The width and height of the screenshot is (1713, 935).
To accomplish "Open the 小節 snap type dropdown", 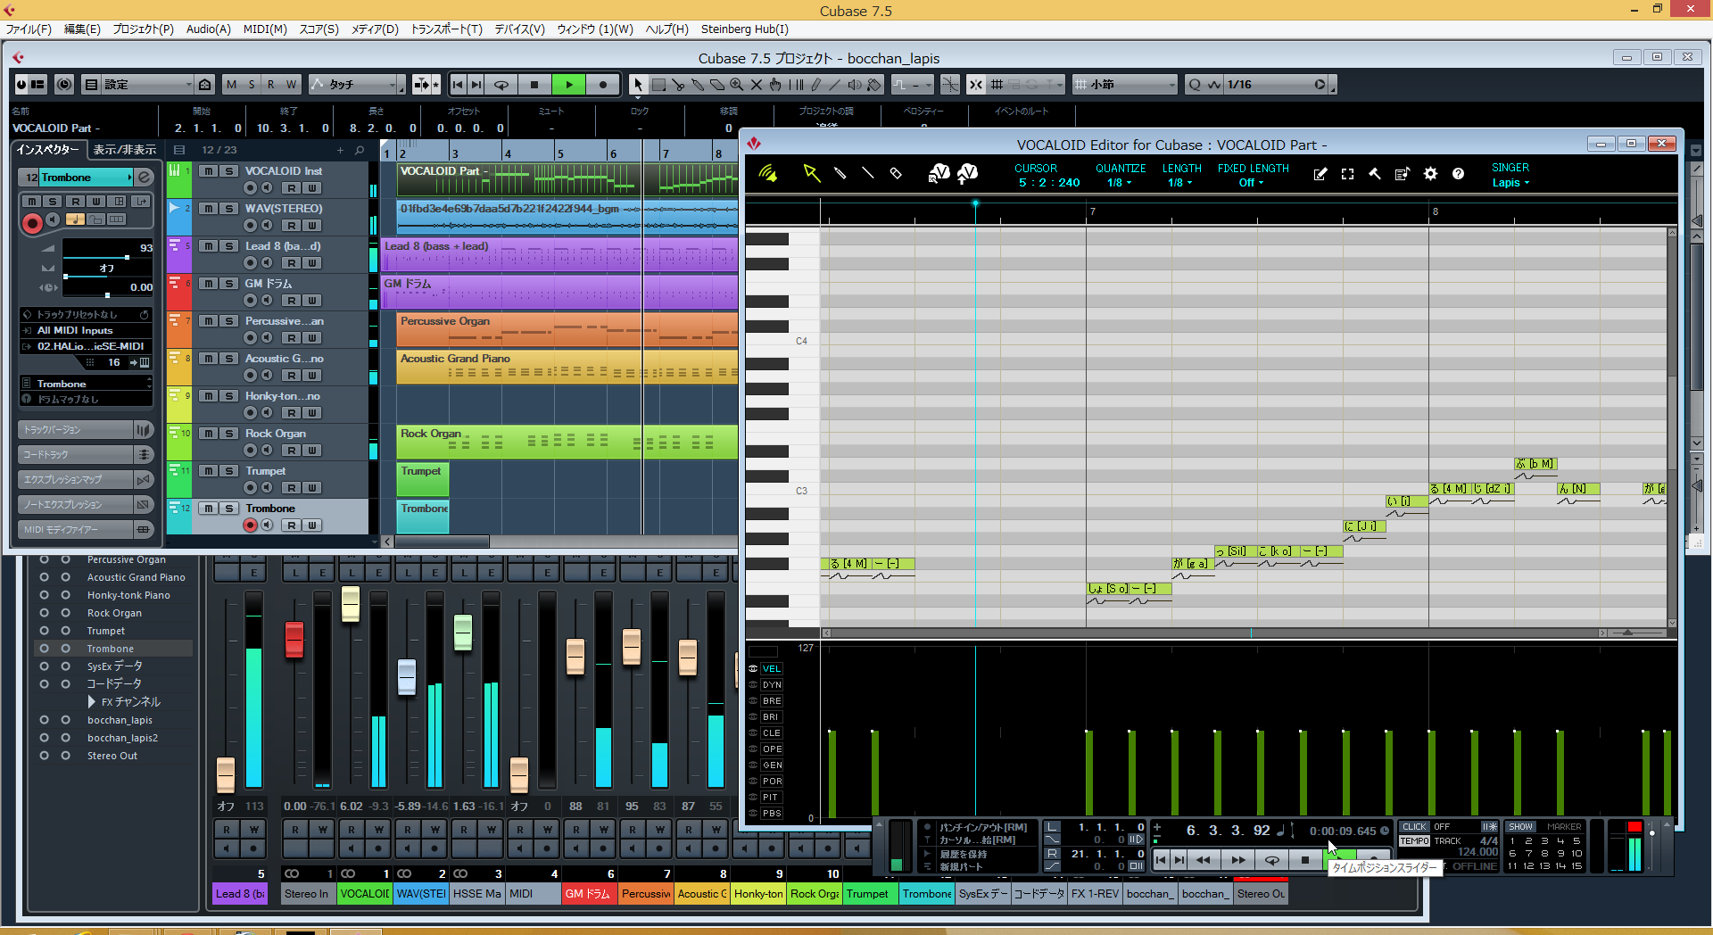I will 1125,85.
